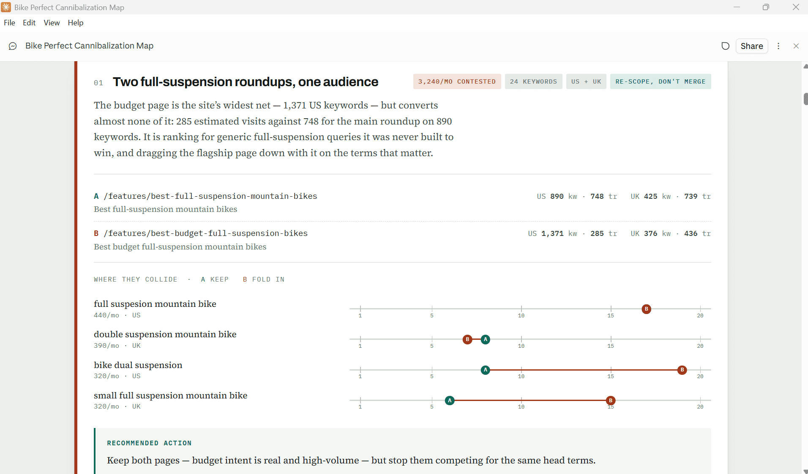Click the US + UK badge
Image resolution: width=808 pixels, height=474 pixels.
click(x=586, y=81)
